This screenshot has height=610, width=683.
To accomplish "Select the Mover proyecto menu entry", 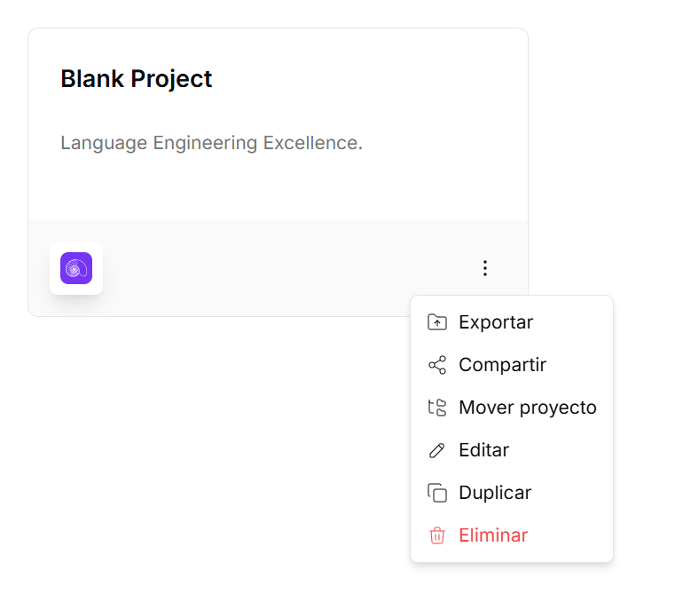I will (x=527, y=408).
